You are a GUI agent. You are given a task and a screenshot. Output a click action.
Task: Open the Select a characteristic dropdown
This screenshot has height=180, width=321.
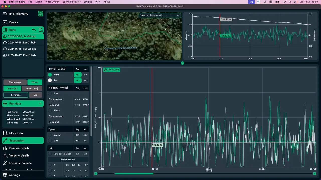[159, 15]
